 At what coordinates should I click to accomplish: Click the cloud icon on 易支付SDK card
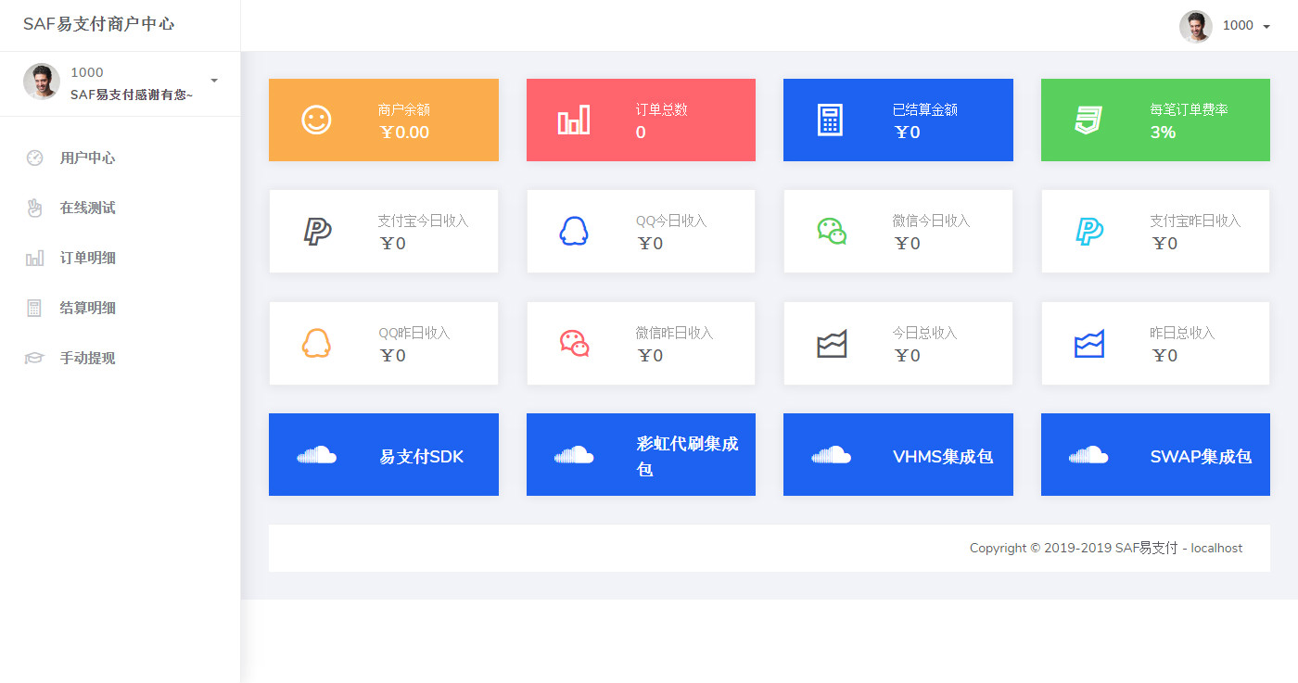pyautogui.click(x=316, y=454)
